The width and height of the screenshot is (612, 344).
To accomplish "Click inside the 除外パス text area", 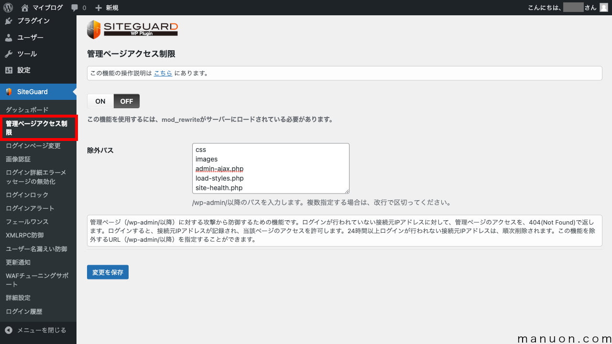I will click(x=271, y=168).
